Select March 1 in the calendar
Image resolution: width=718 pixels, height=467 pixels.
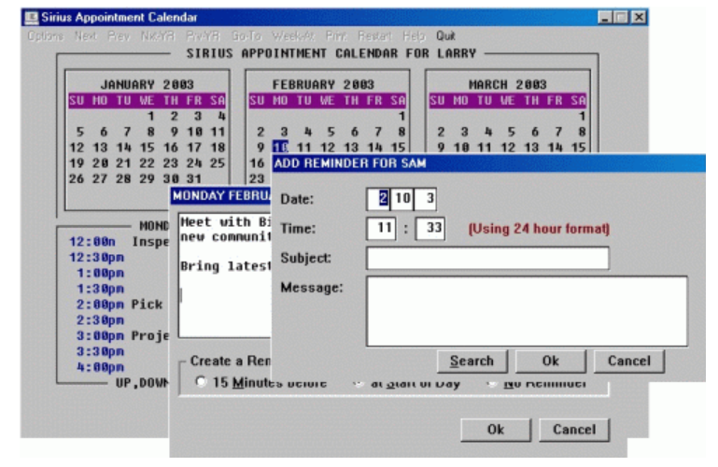[582, 117]
